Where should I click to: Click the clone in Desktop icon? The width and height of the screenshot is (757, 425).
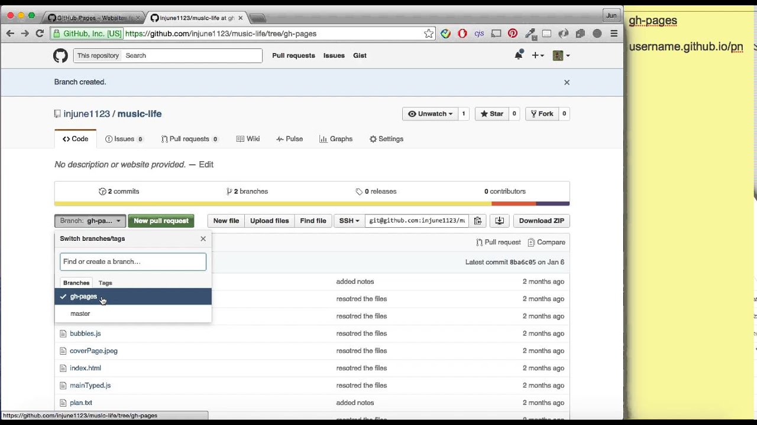(499, 221)
